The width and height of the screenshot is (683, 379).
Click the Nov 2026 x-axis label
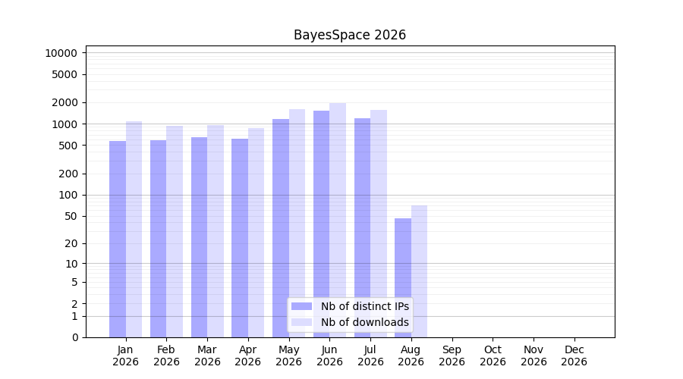(x=533, y=356)
